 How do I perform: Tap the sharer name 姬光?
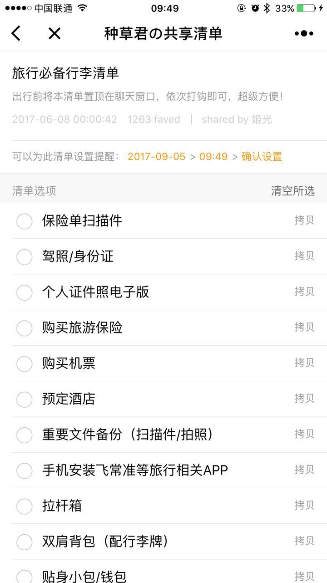point(262,119)
